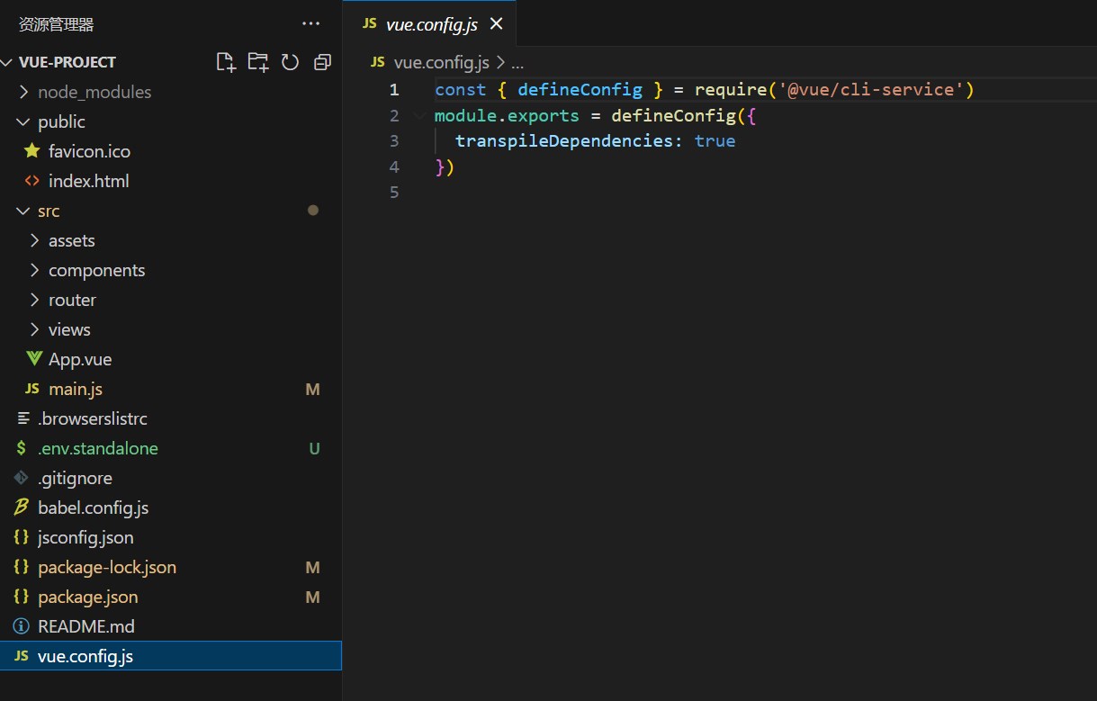Click the '@vue/cli-service' string in line 1
Viewport: 1097px width, 701px height.
click(871, 90)
